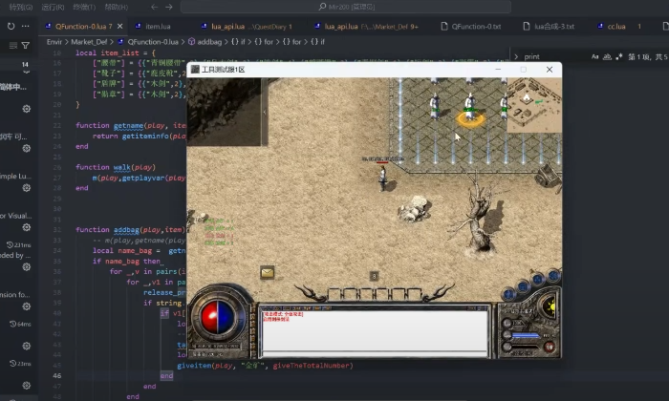Expand the find widget replace chevron

(517, 57)
